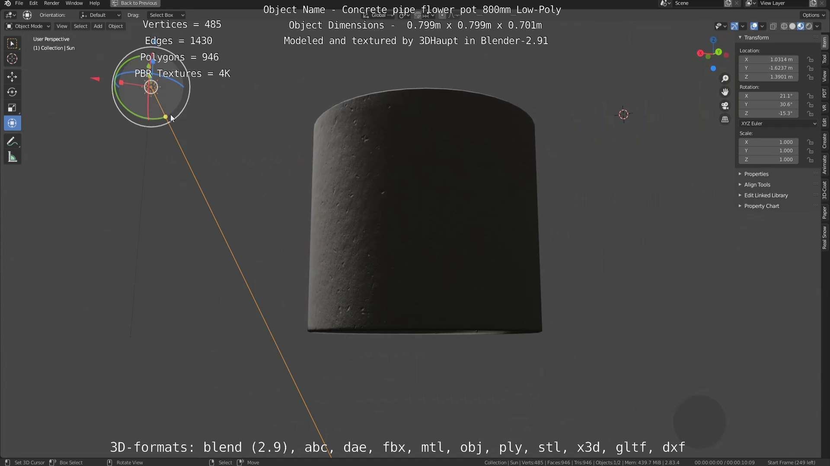Select the Move tool
The width and height of the screenshot is (830, 466).
tap(12, 77)
